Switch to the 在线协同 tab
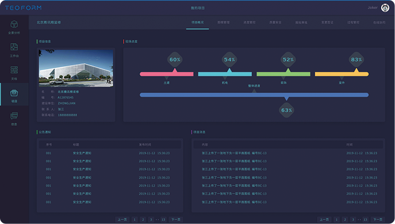The width and height of the screenshot is (395, 224). (x=379, y=22)
